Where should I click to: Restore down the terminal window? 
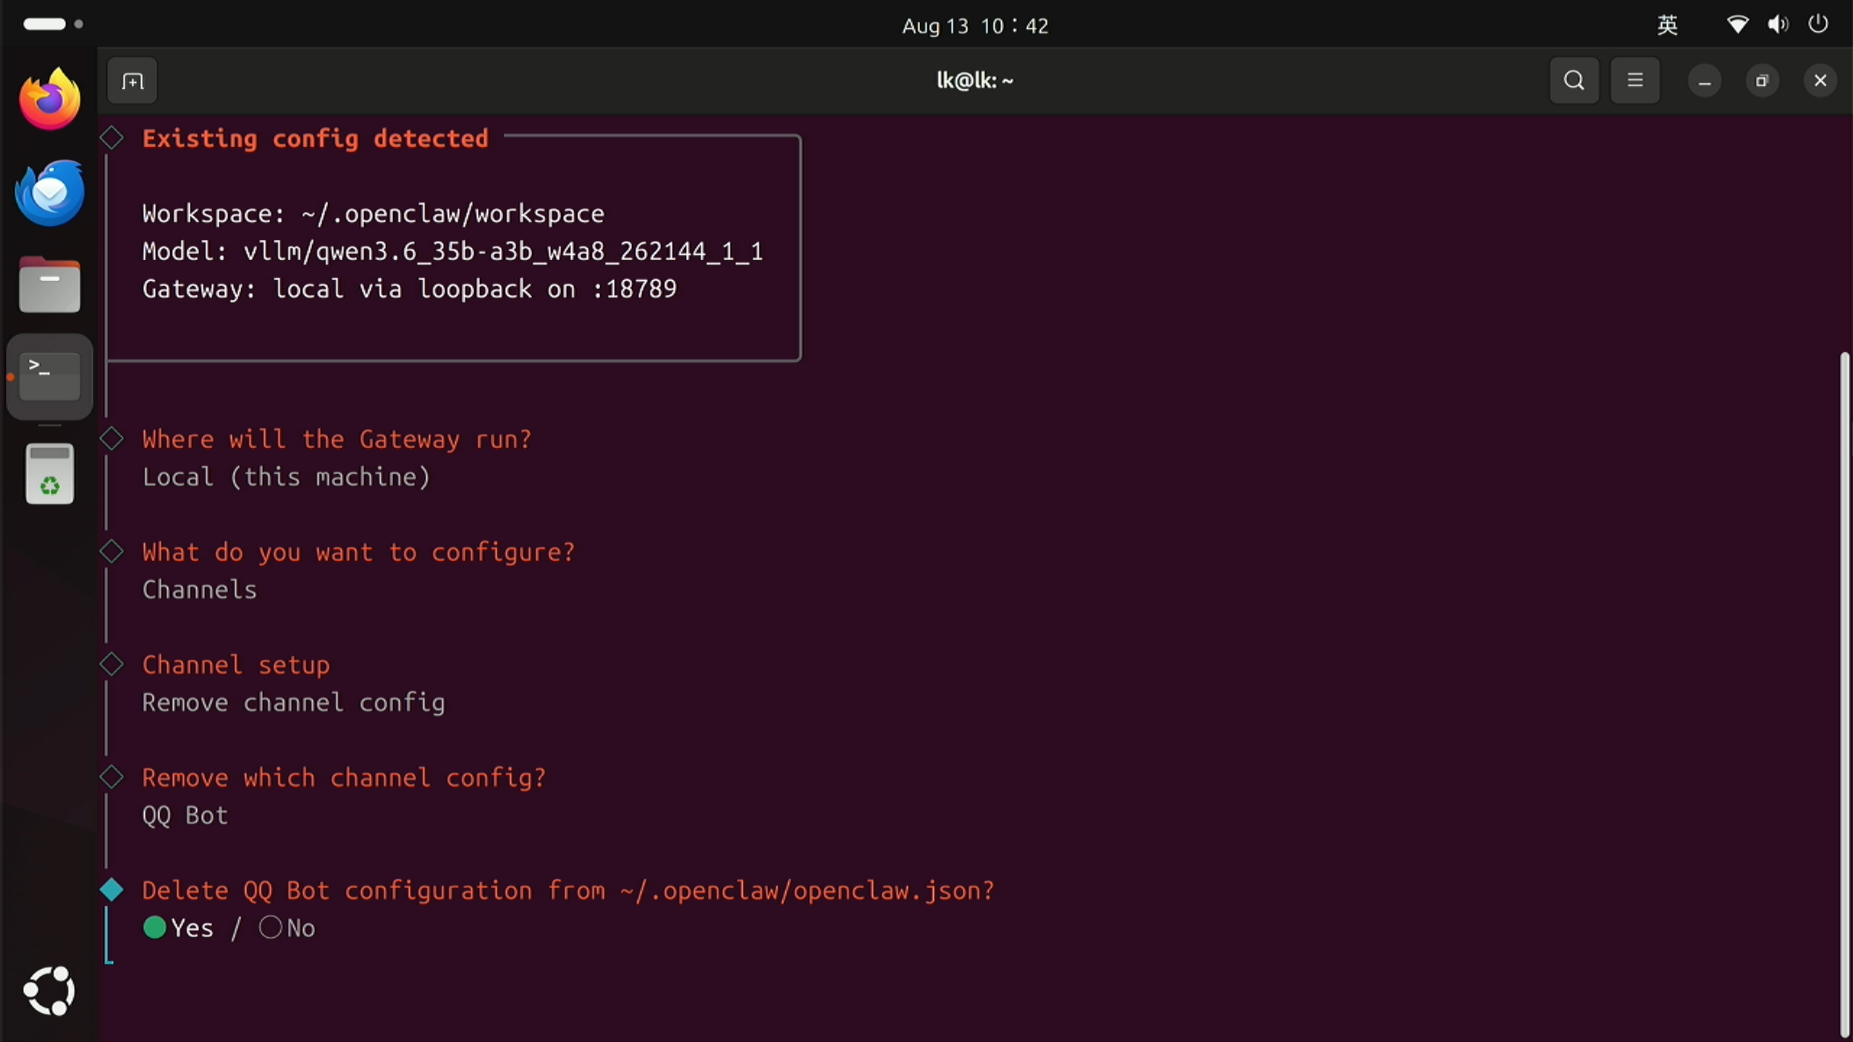pyautogui.click(x=1762, y=81)
